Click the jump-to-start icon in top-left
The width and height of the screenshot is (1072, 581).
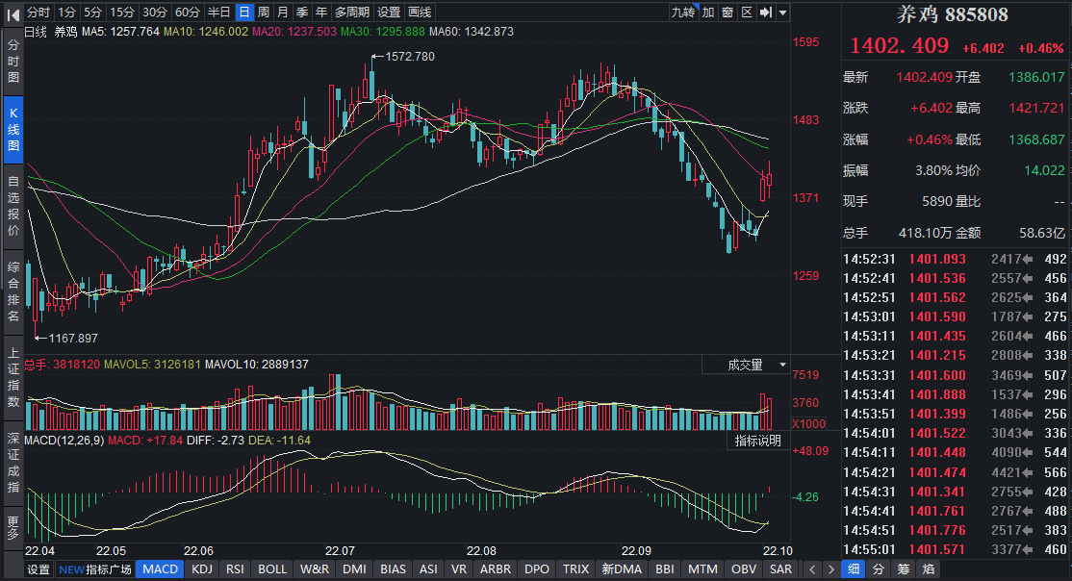[11, 13]
